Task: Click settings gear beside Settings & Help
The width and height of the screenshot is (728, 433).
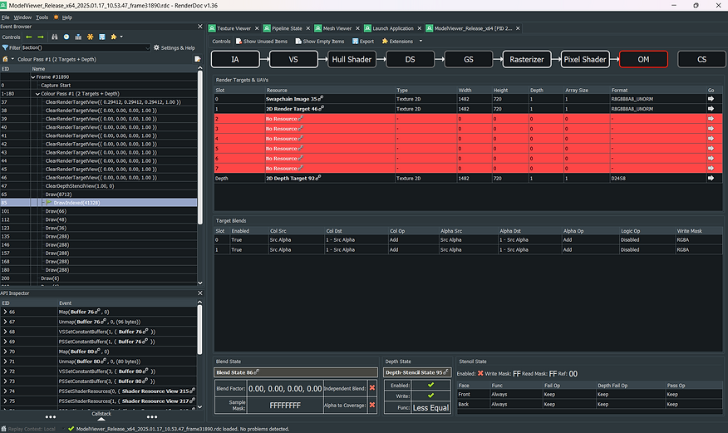Action: click(x=156, y=47)
